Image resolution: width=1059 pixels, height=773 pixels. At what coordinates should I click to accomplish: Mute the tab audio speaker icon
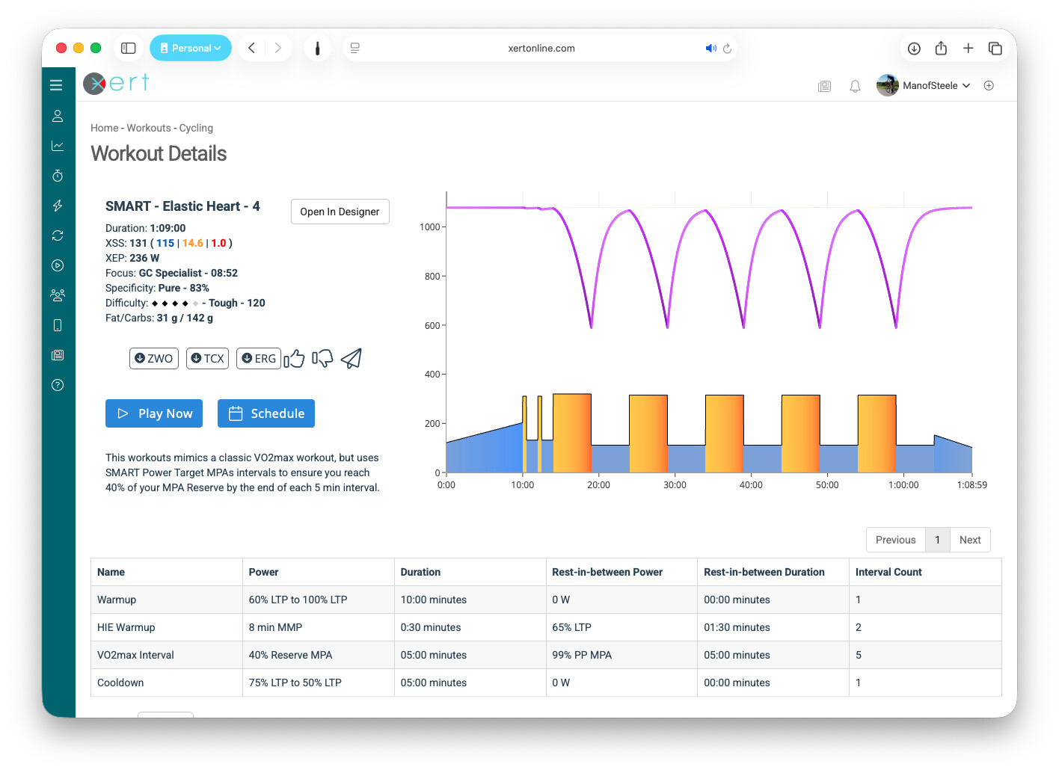[710, 48]
